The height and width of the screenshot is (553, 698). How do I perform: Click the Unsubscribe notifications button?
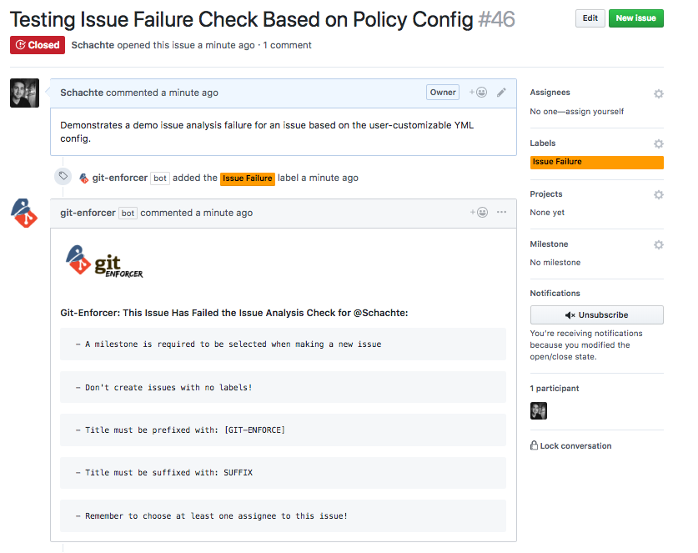596,315
